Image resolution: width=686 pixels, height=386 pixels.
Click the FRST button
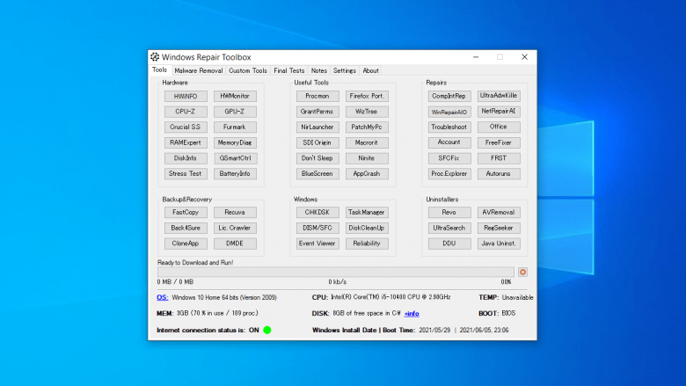pos(499,158)
